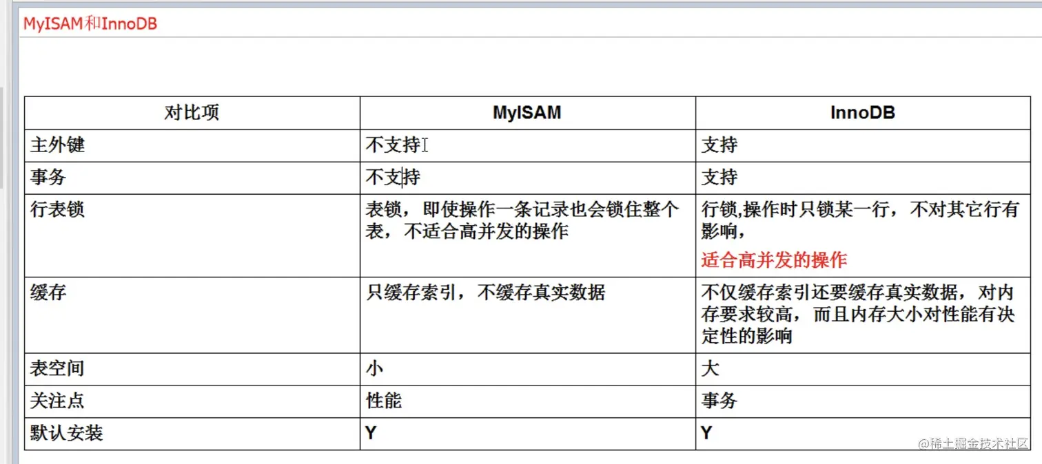The height and width of the screenshot is (464, 1042).
Task: Click the '主外键' row label
Action: [58, 145]
